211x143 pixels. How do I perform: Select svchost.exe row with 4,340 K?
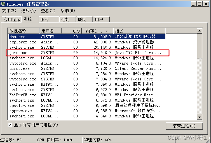click(87, 116)
